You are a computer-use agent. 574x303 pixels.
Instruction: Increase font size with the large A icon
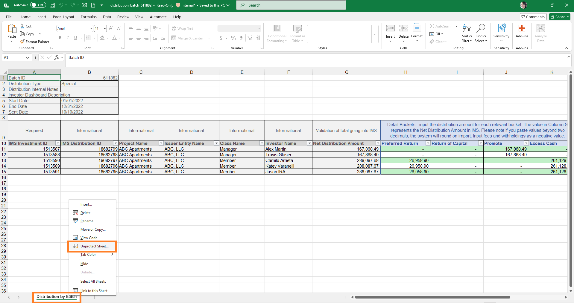(111, 28)
